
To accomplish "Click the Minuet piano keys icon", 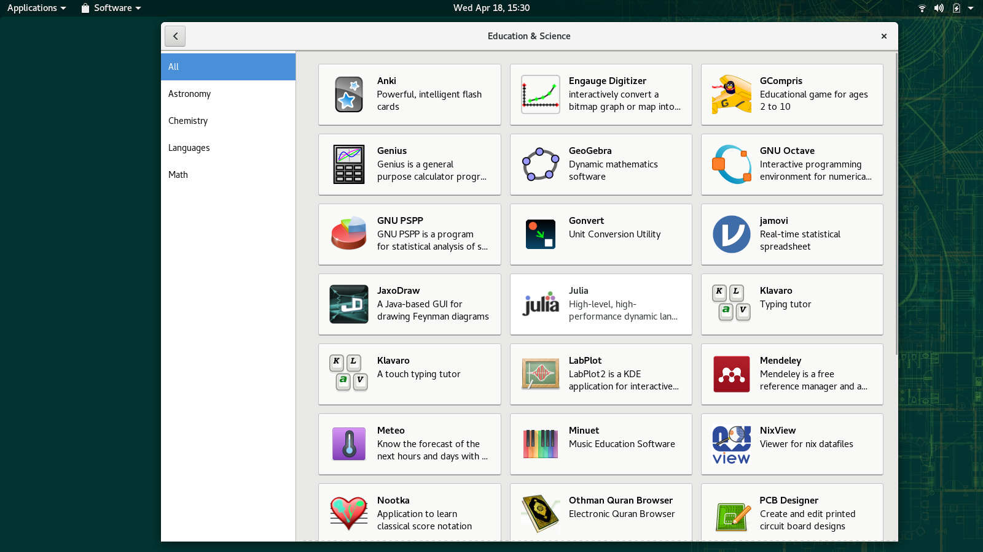I will click(541, 444).
